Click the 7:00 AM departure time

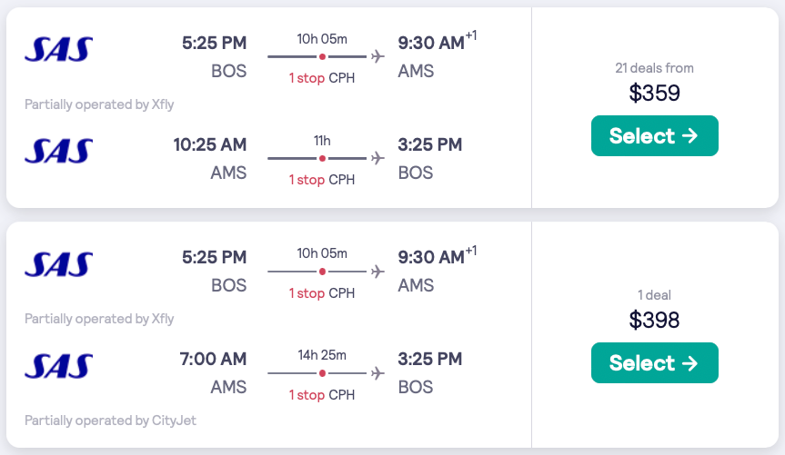216,359
